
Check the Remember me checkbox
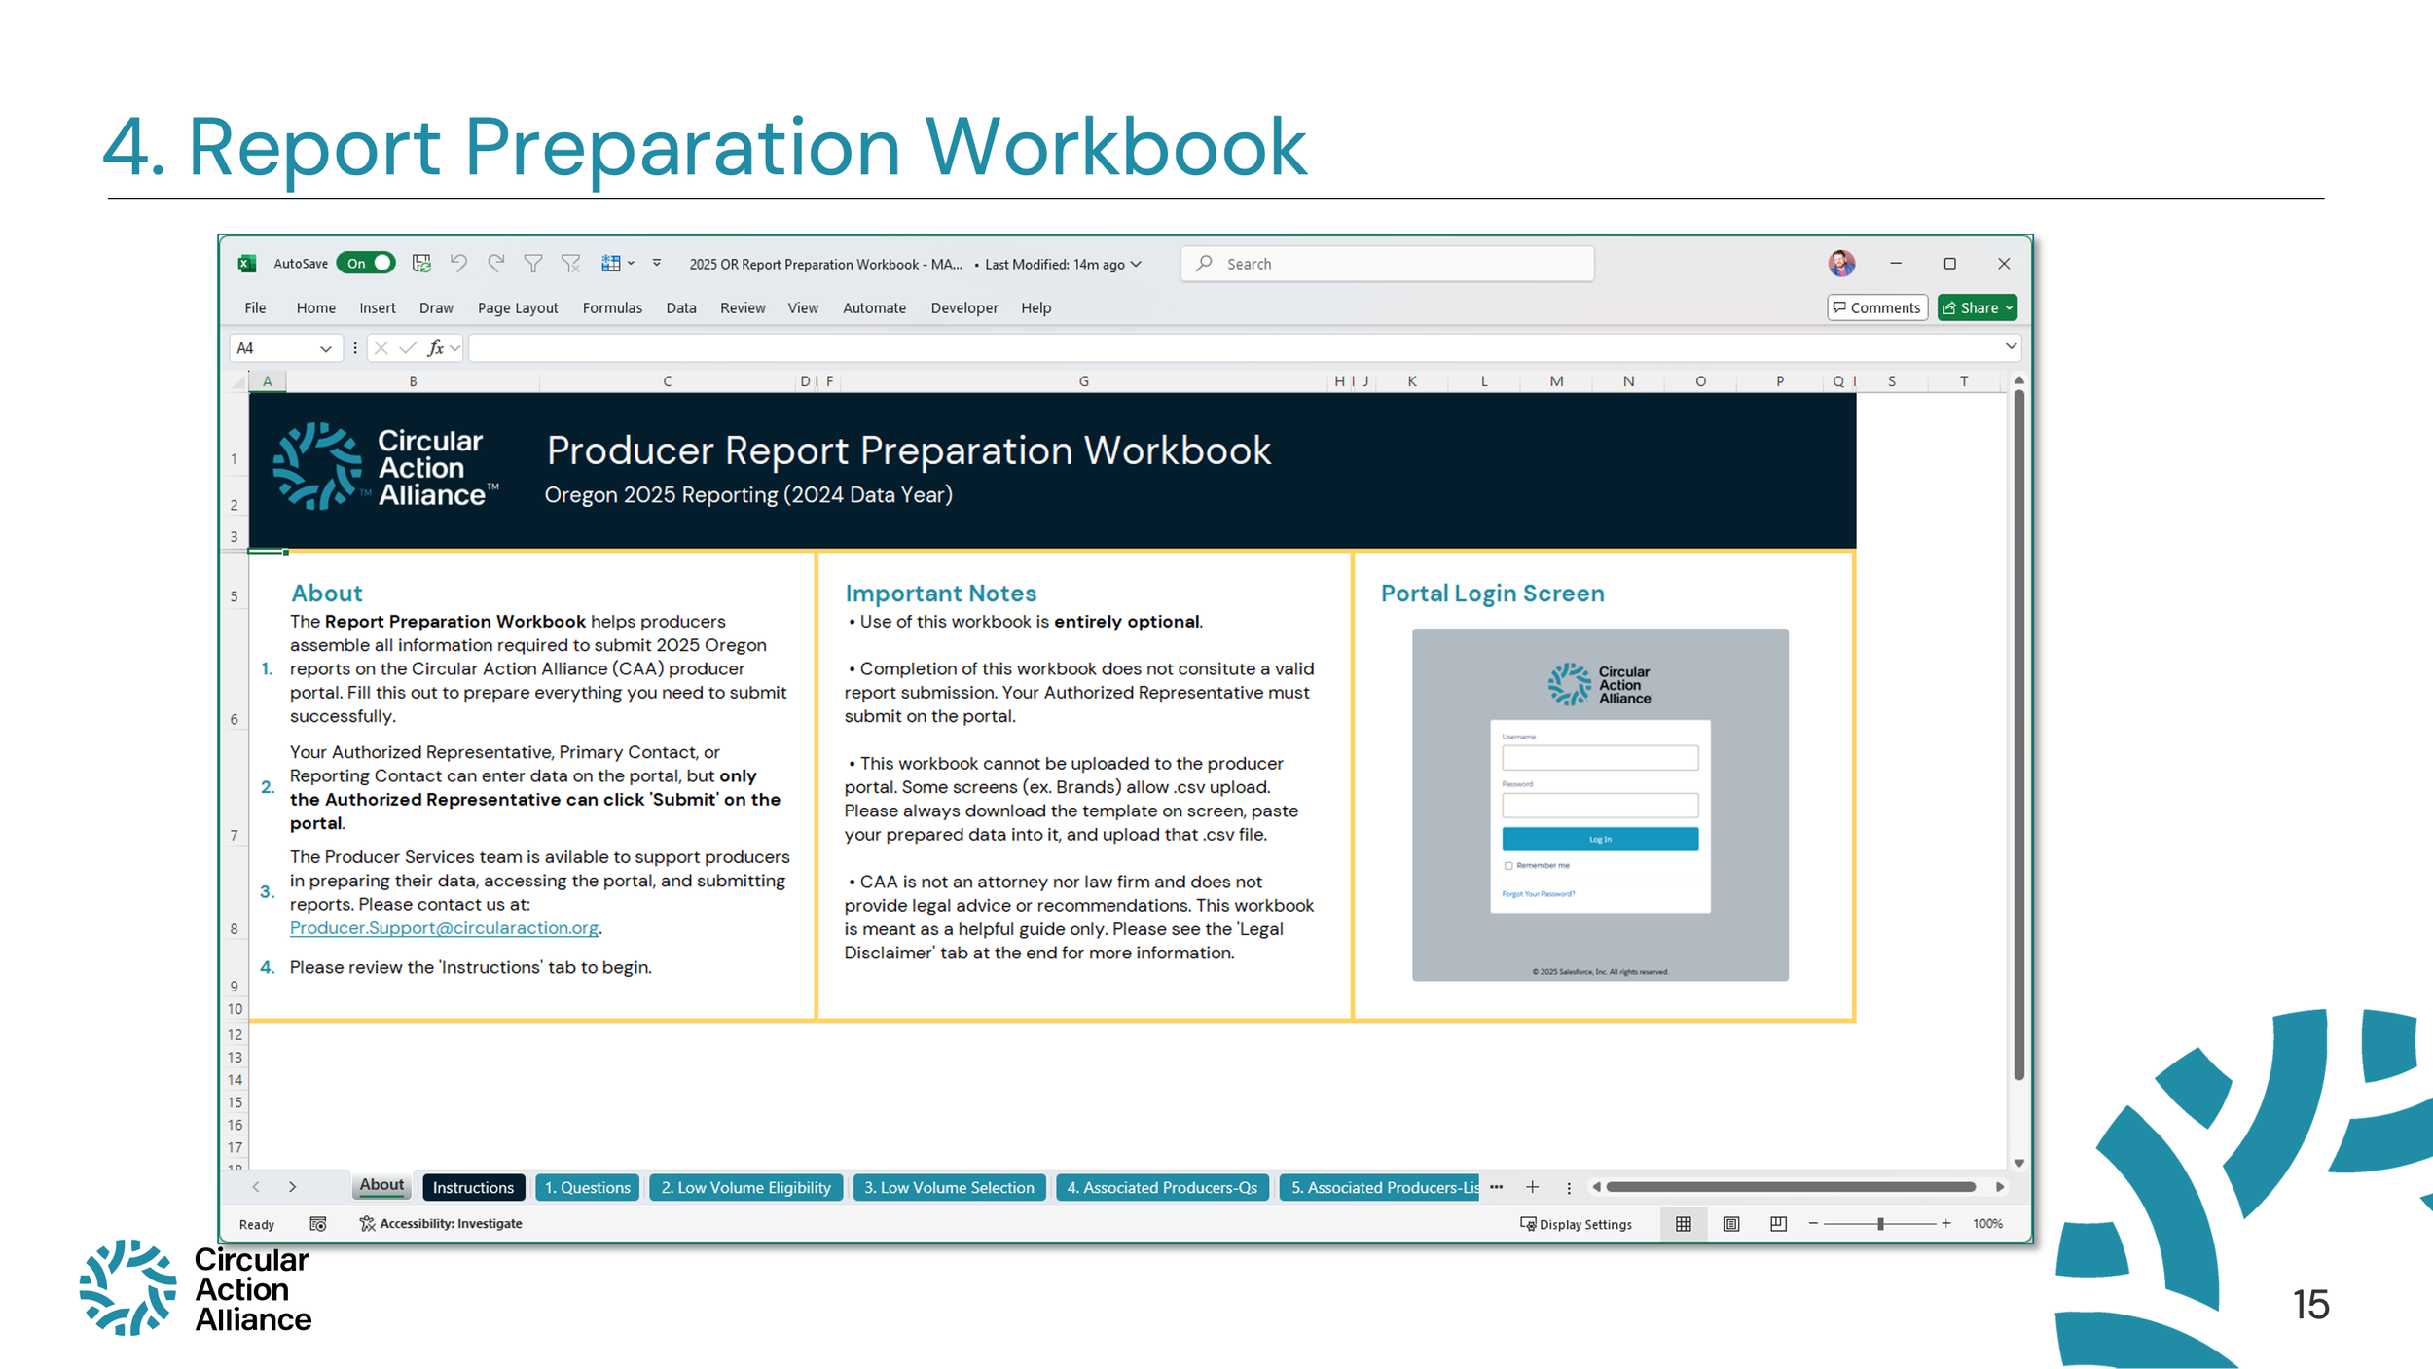[1508, 865]
